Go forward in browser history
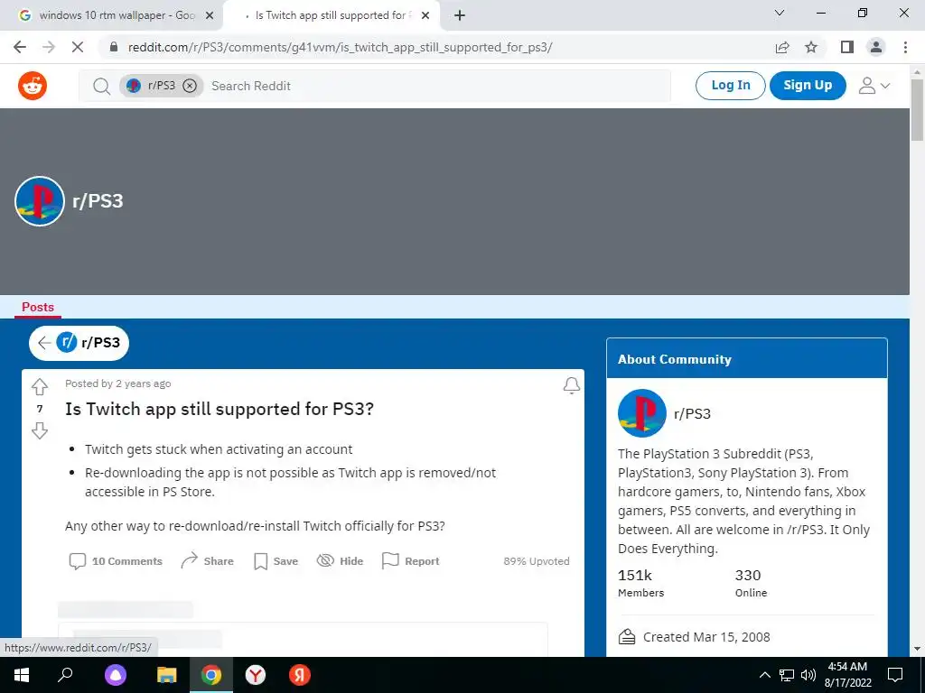The image size is (925, 693). click(x=49, y=47)
